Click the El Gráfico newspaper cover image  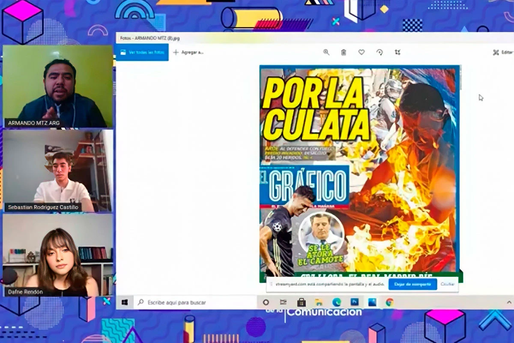(359, 171)
